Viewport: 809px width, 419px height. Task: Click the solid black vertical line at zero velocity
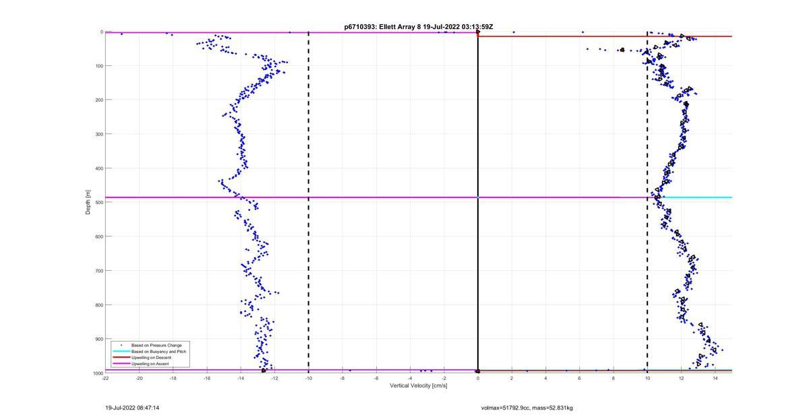478,202
